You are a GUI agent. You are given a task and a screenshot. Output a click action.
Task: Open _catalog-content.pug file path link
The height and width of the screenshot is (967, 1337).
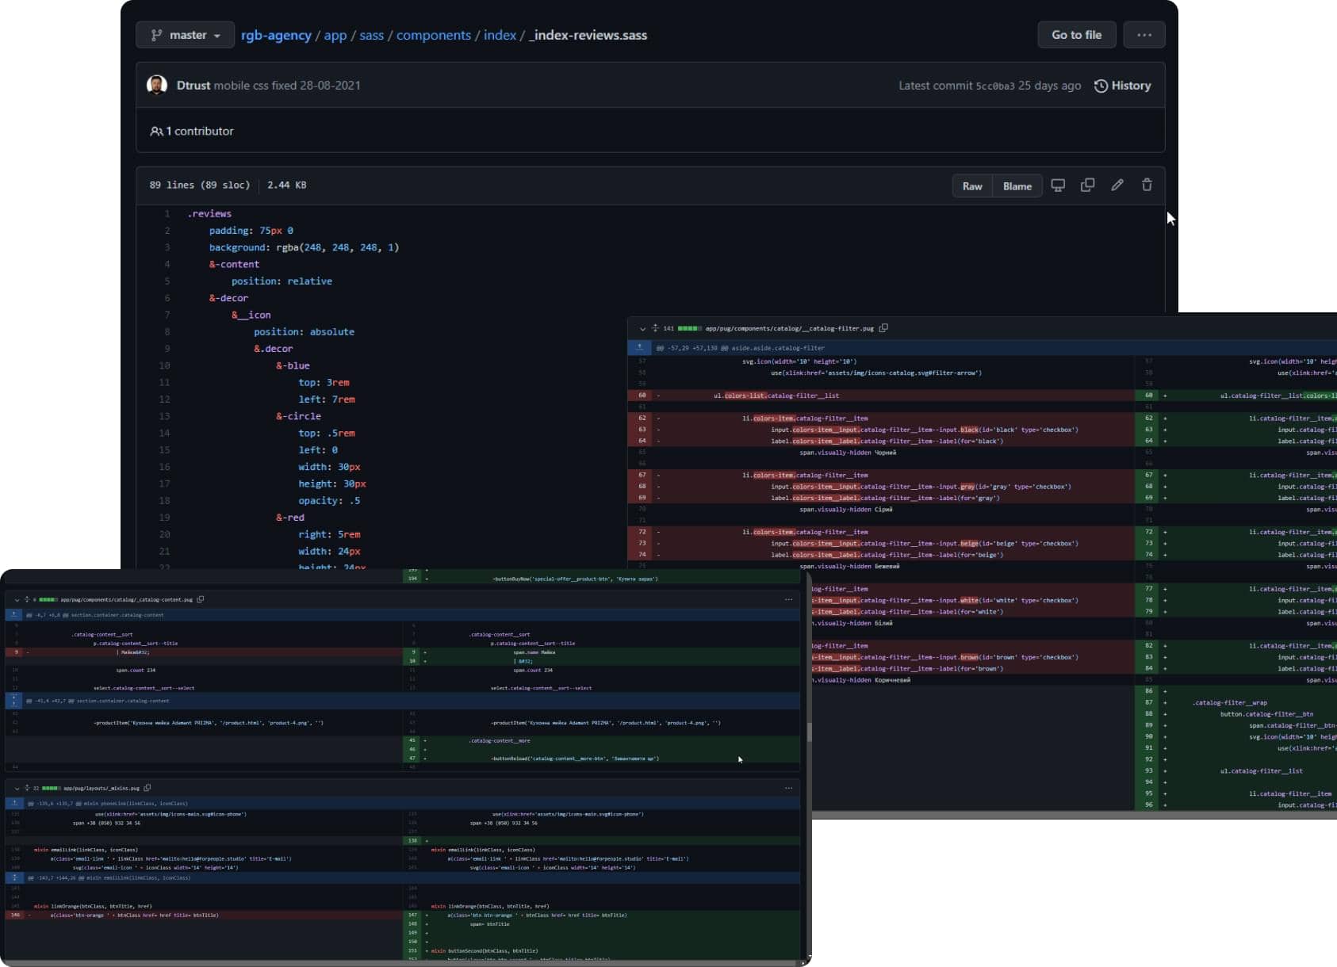point(127,600)
